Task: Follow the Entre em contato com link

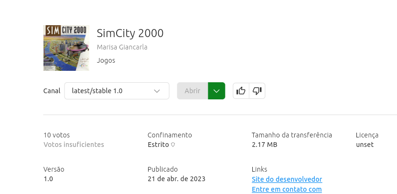Action: [287, 189]
